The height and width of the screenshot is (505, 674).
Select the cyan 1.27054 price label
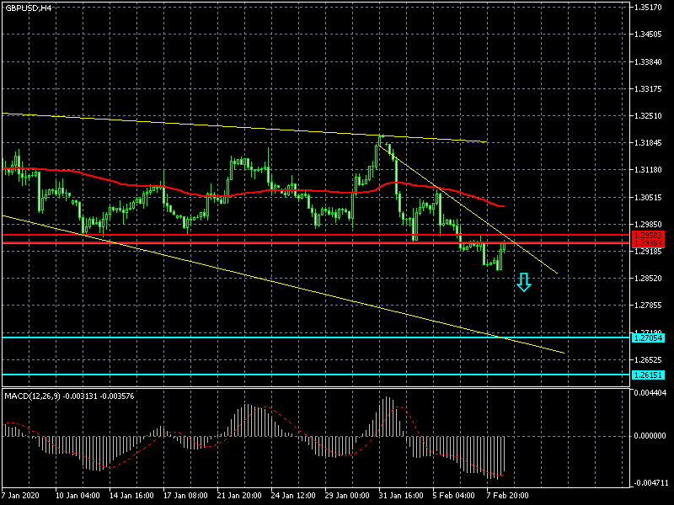648,338
